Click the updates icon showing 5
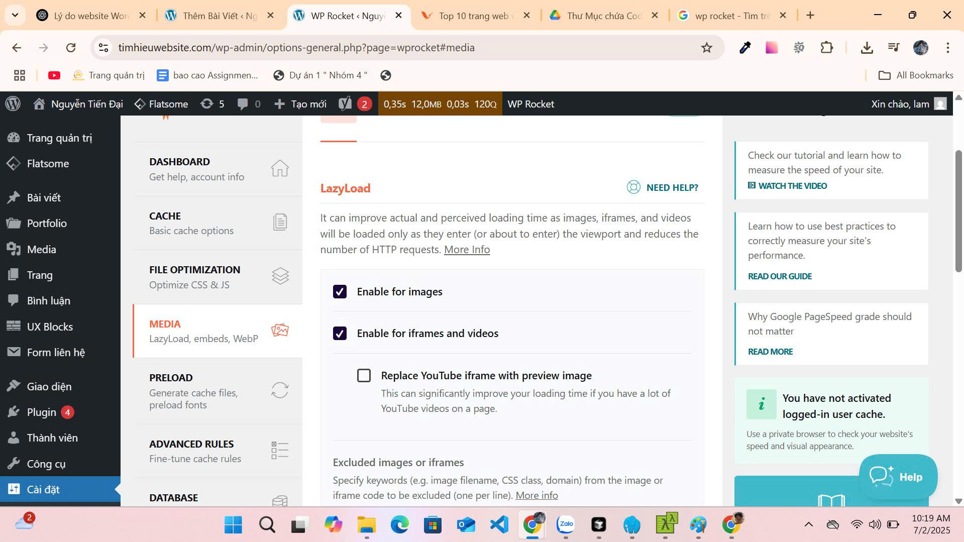Viewport: 964px width, 542px height. click(212, 104)
